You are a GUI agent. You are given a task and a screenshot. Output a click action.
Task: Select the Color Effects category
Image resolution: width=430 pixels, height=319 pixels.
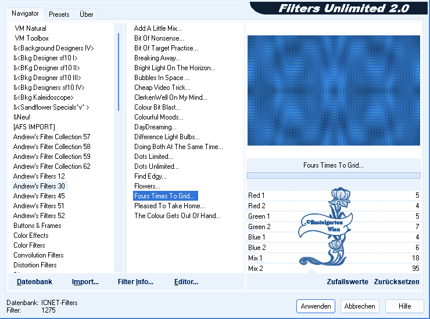(31, 235)
